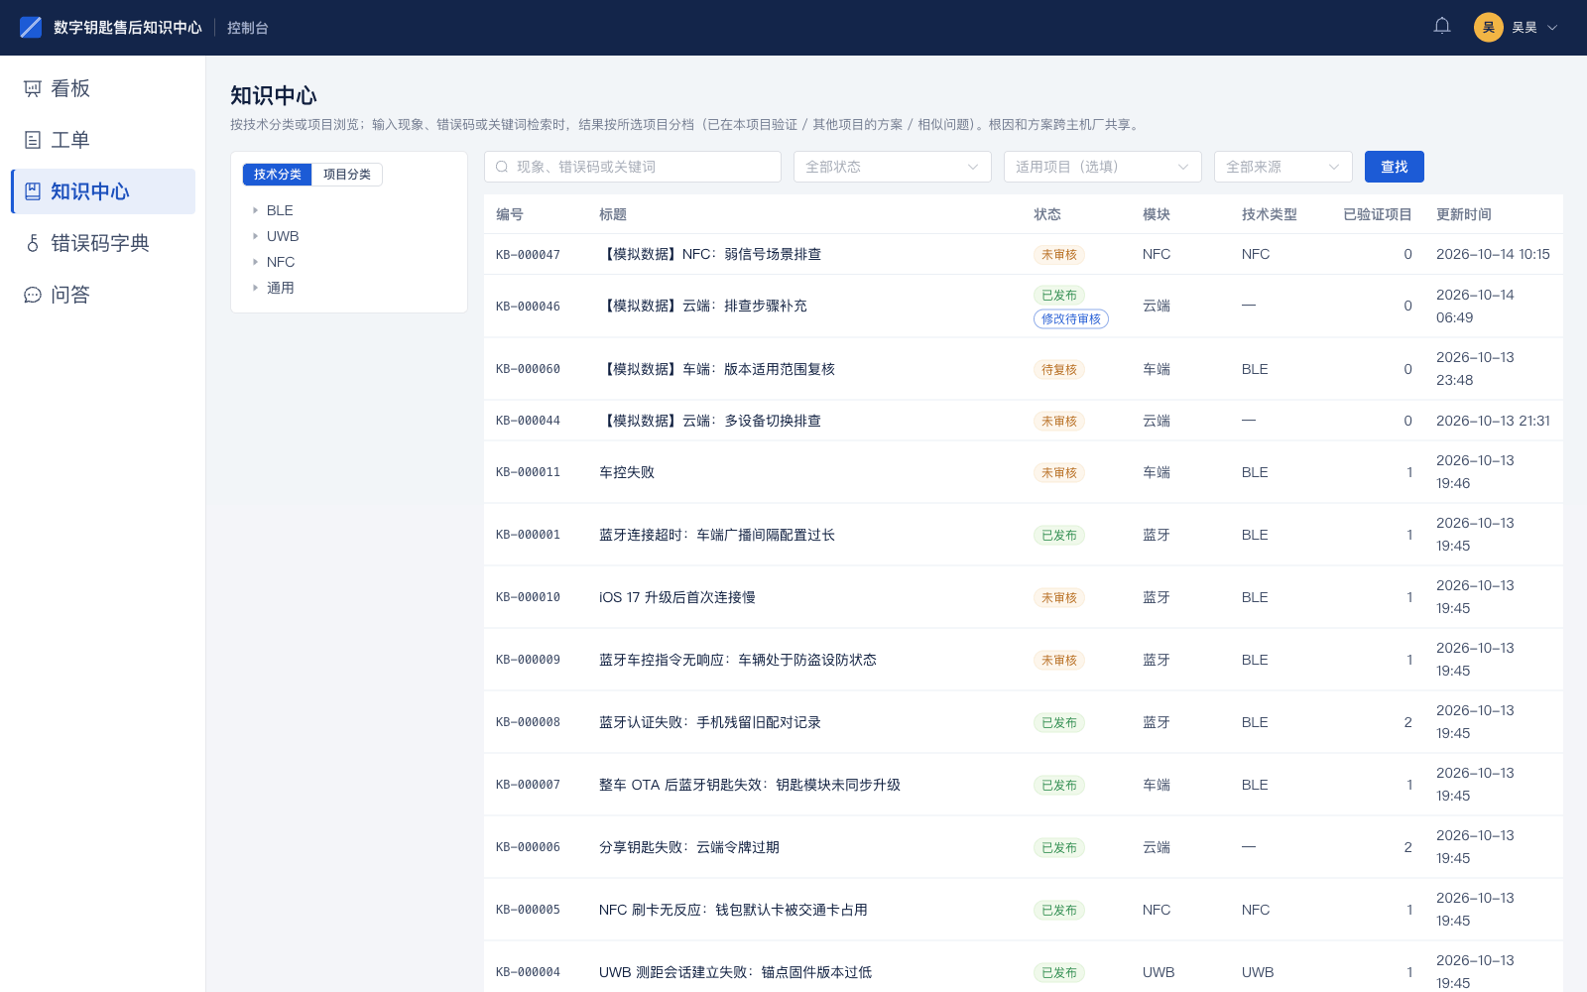Open article 分享钥匙失败：云端令牌过期

click(689, 847)
